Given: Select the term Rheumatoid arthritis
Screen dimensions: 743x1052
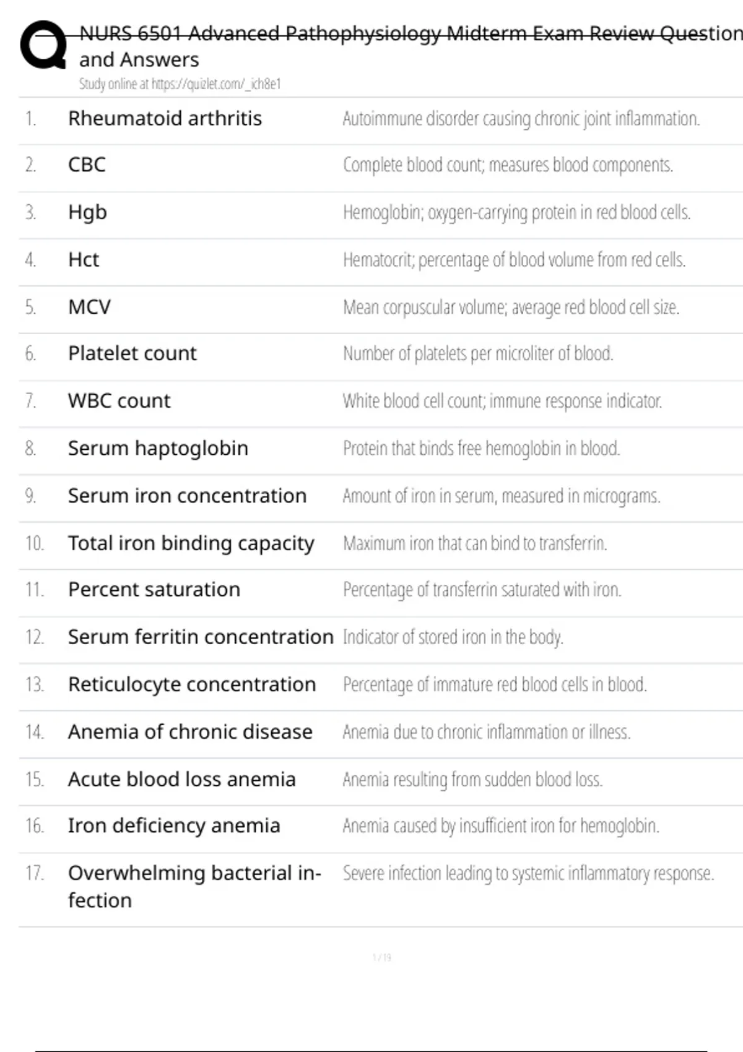Looking at the screenshot, I should tap(165, 118).
